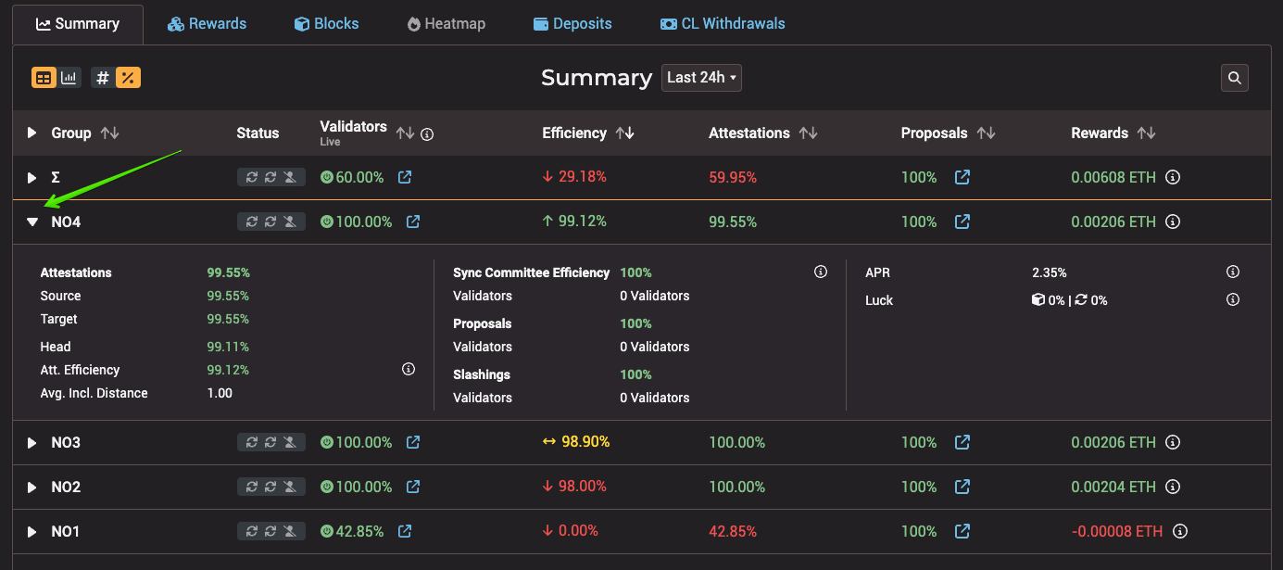Click NO1 rewards -0.00008 ETH
Viewport: 1283px width, 570px height.
click(x=1117, y=531)
